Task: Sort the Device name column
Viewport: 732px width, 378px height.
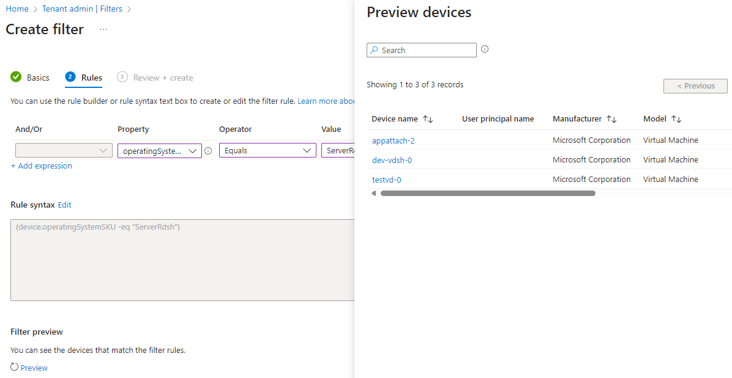Action: [x=425, y=118]
